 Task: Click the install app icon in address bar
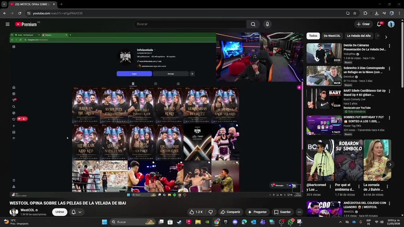point(348,13)
